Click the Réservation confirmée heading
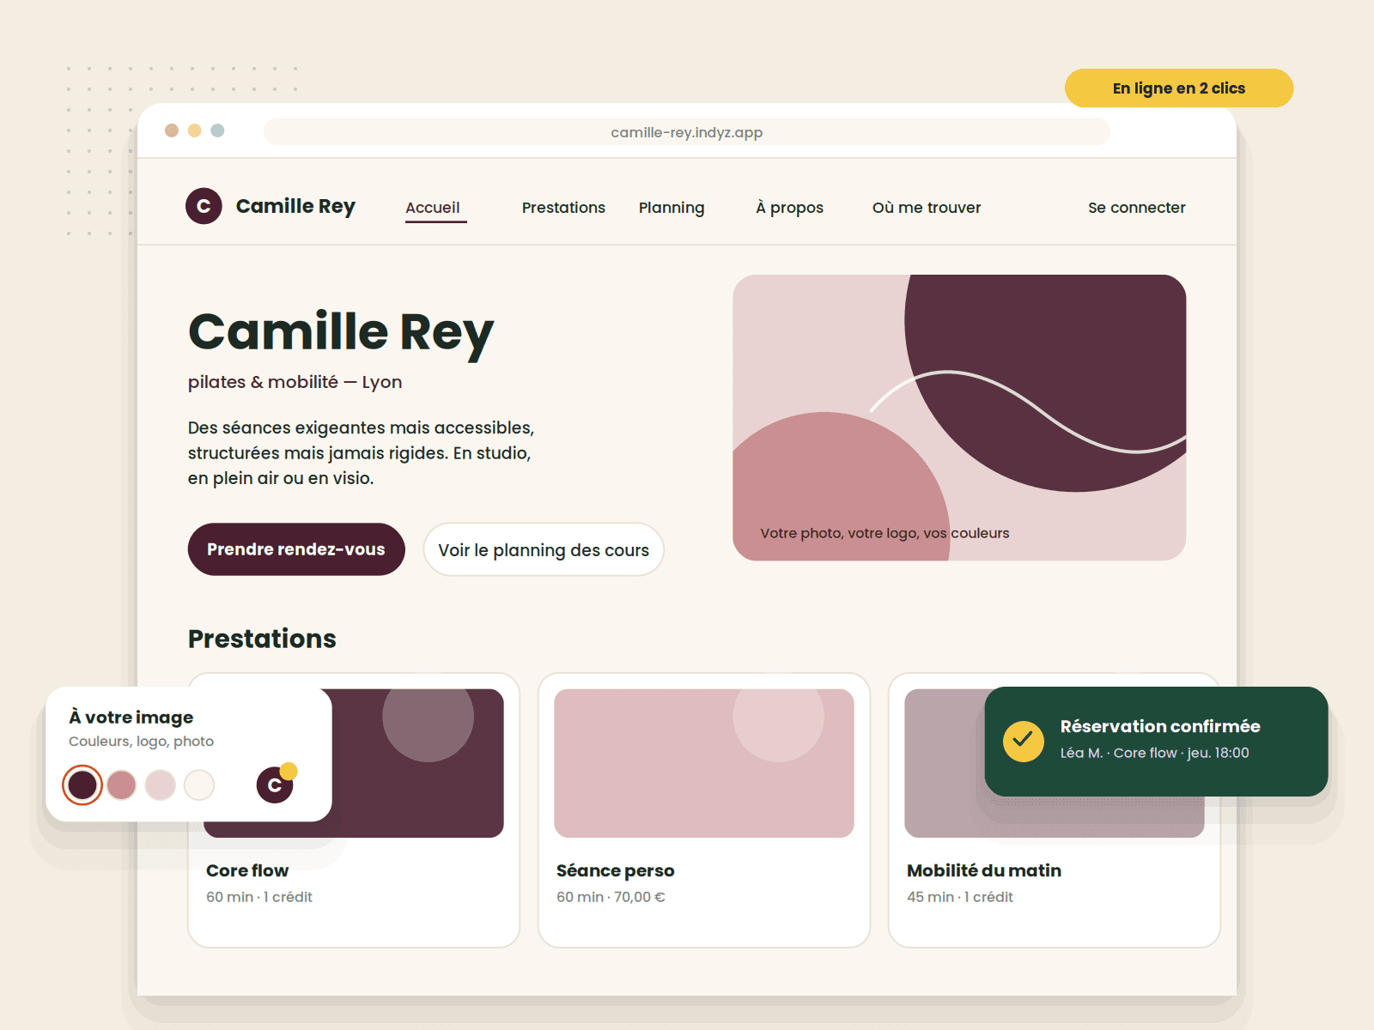This screenshot has height=1030, width=1374. [1160, 726]
